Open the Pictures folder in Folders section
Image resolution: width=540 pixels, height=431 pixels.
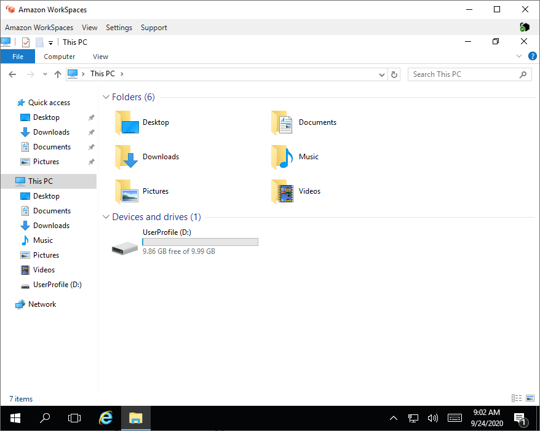coord(141,191)
